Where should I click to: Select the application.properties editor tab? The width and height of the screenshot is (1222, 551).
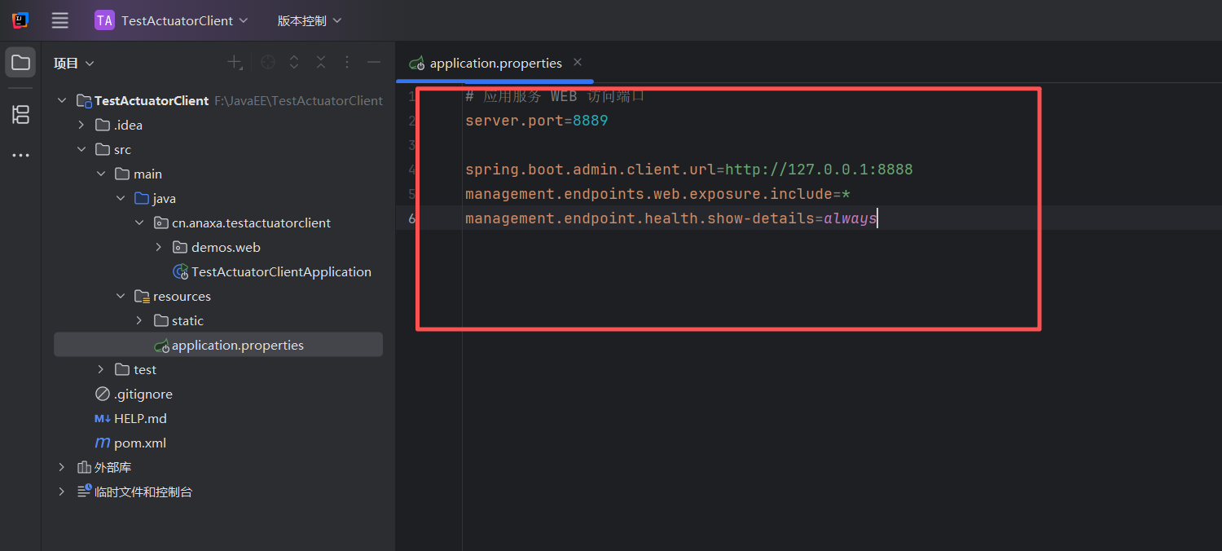pos(495,63)
